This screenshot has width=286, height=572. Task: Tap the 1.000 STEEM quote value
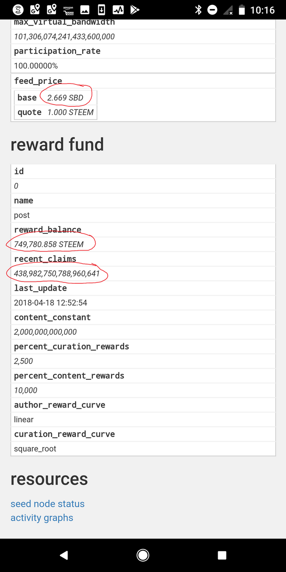(x=71, y=112)
